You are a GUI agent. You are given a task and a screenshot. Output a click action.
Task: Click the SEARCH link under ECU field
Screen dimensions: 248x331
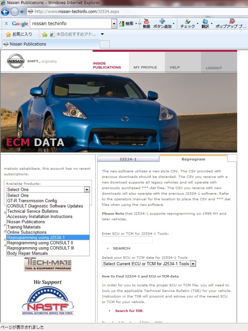click(122, 248)
